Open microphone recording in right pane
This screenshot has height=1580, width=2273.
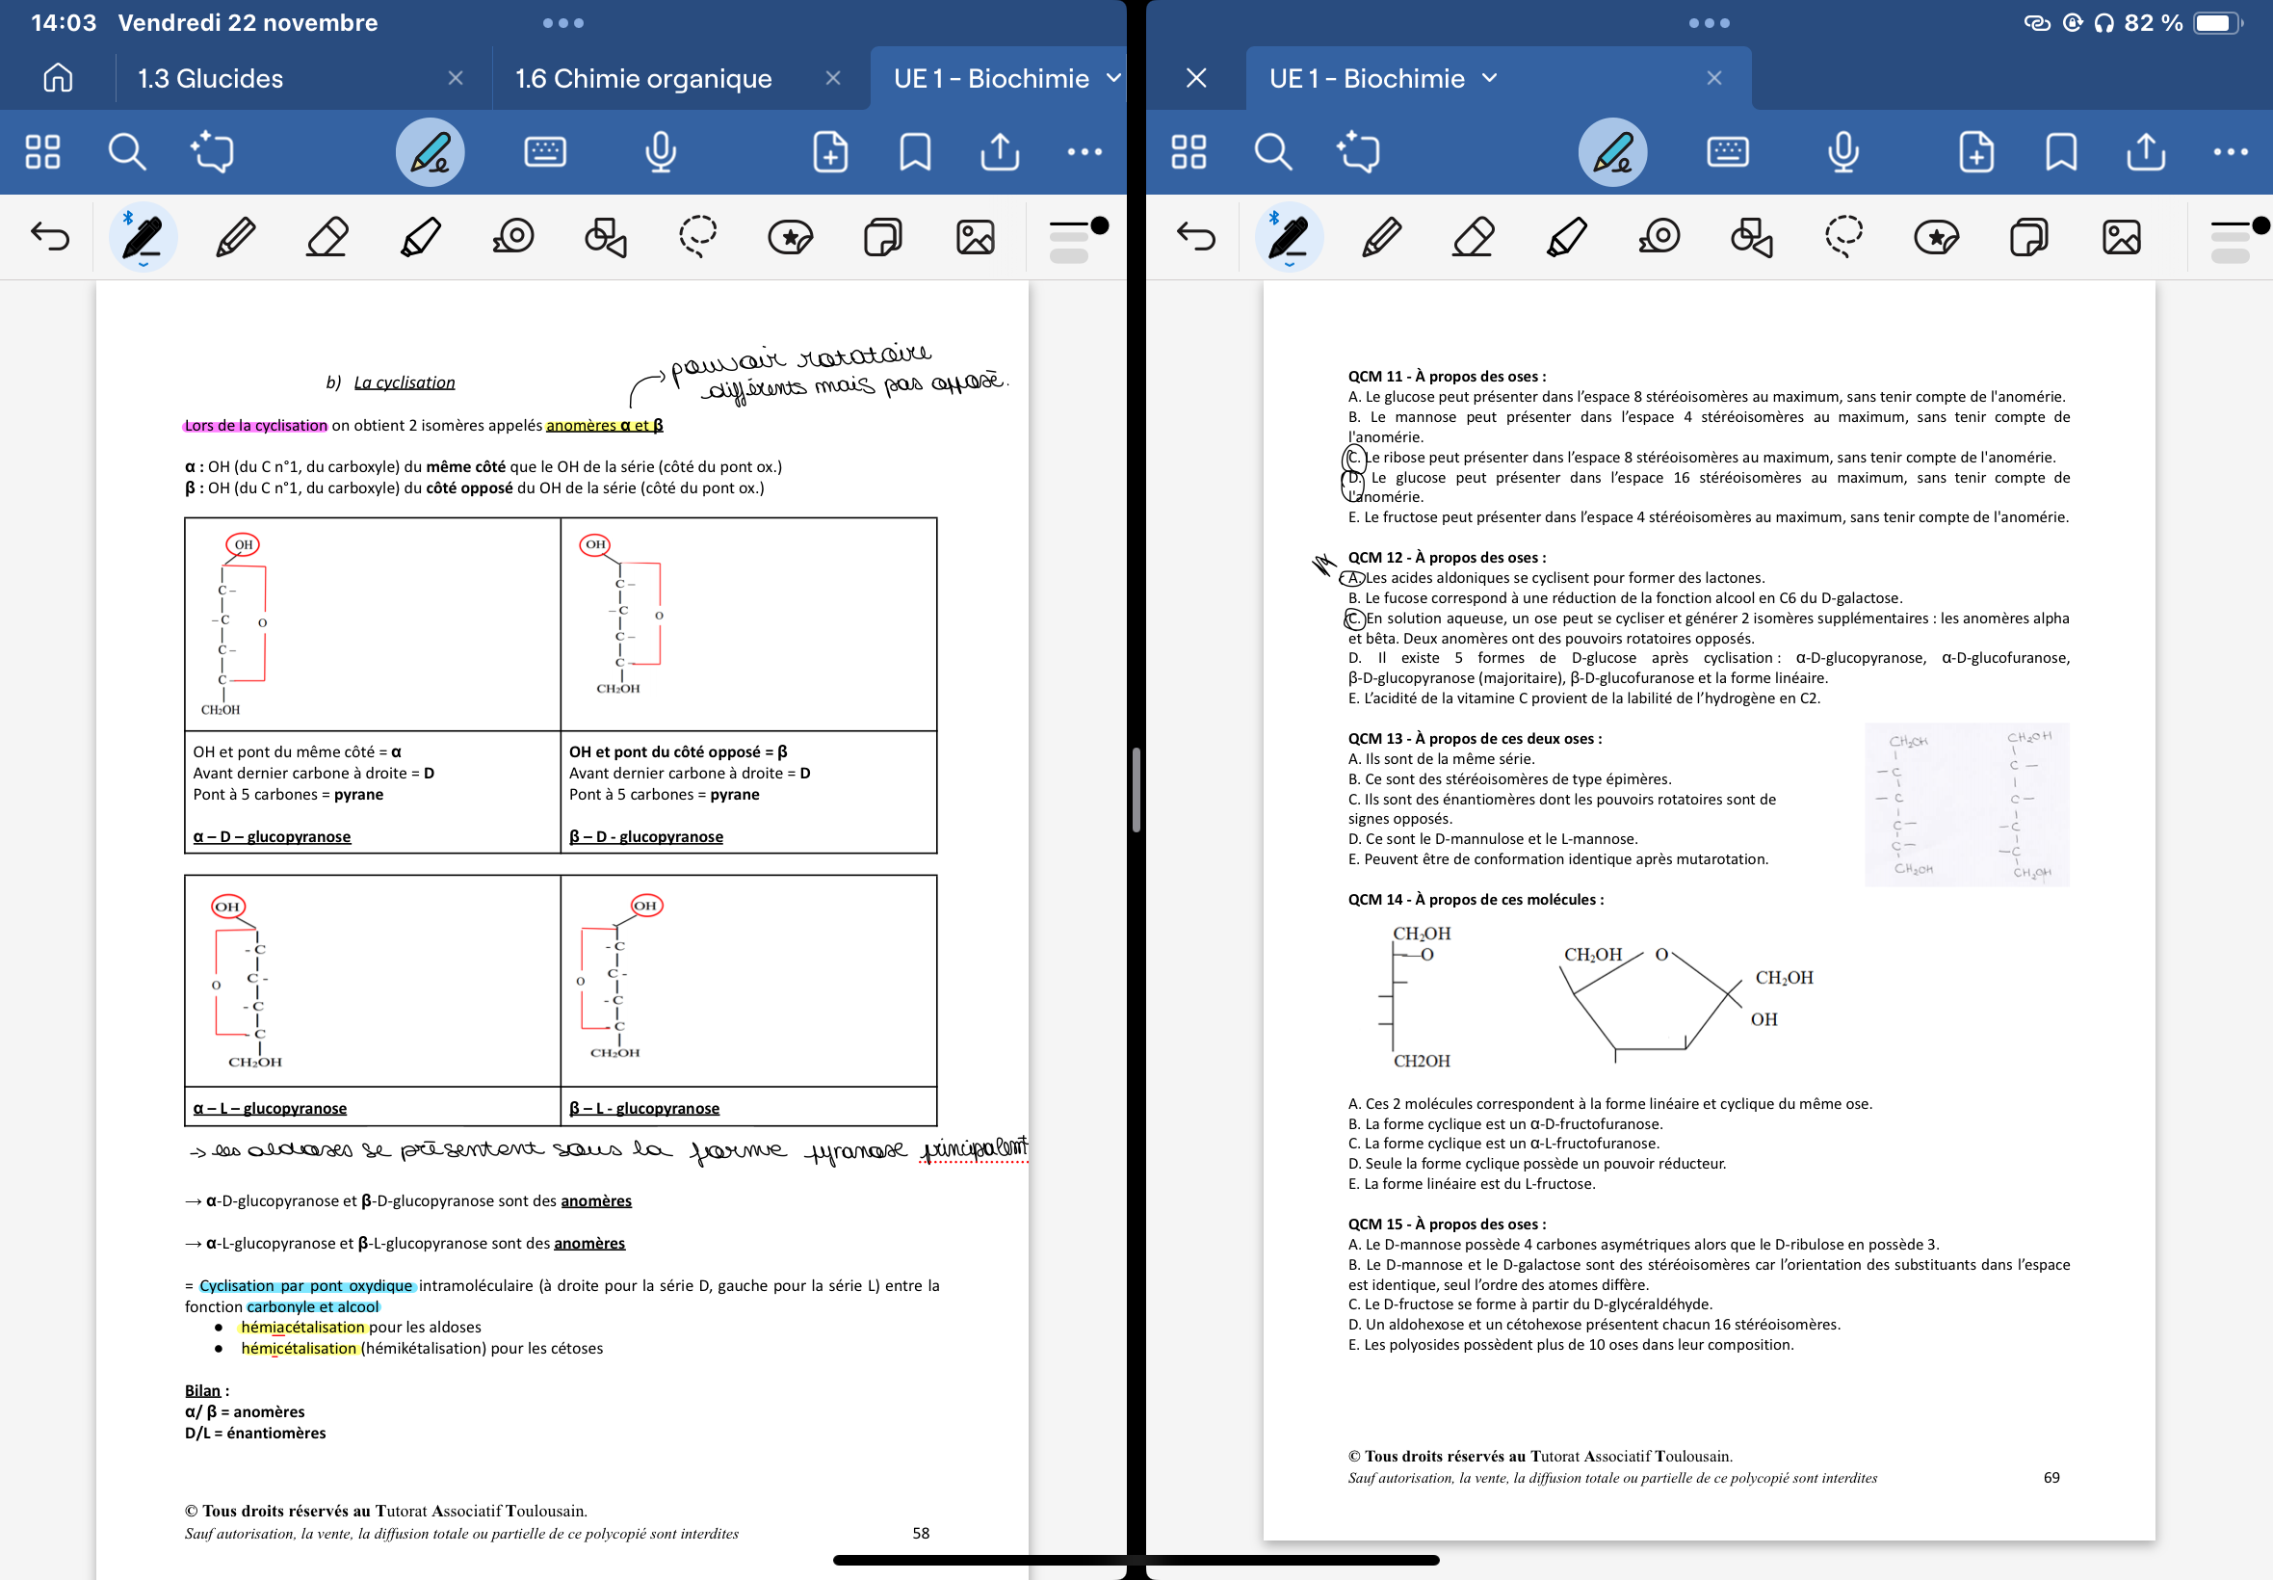(1842, 152)
